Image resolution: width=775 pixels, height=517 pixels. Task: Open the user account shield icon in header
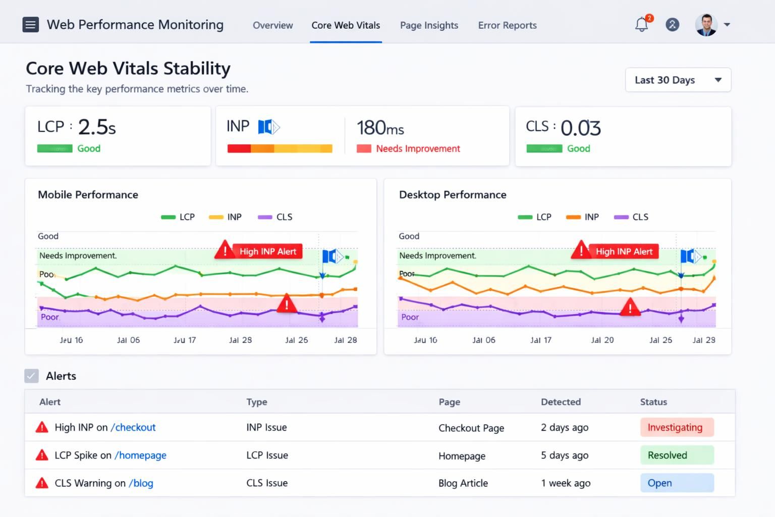(672, 24)
